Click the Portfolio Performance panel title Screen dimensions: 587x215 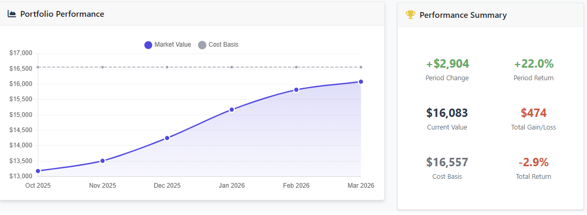62,14
